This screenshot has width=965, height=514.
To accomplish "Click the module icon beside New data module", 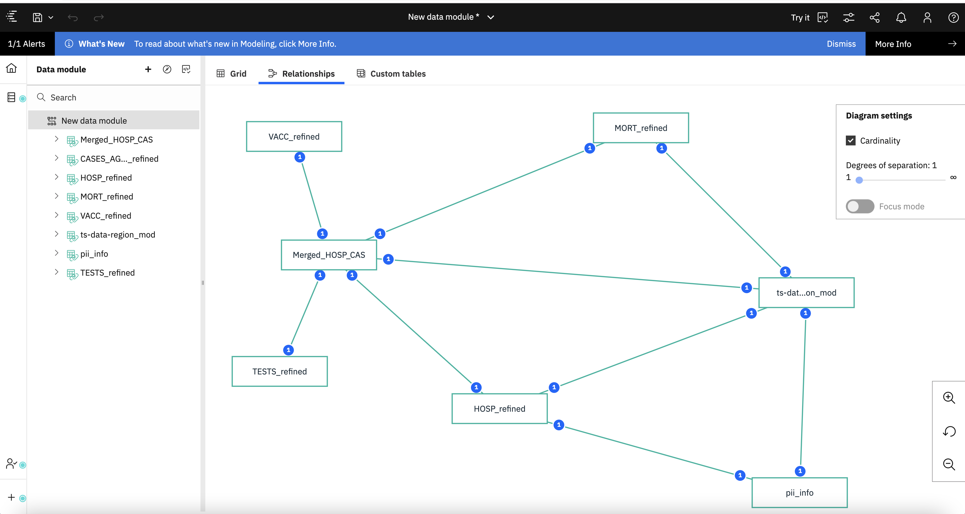I will point(52,121).
